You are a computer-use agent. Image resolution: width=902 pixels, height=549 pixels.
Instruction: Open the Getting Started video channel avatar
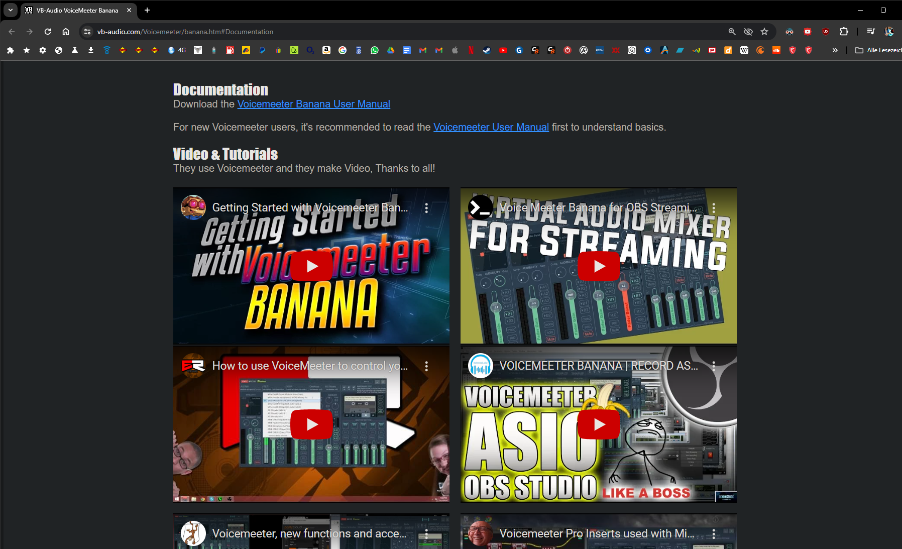[x=193, y=207]
